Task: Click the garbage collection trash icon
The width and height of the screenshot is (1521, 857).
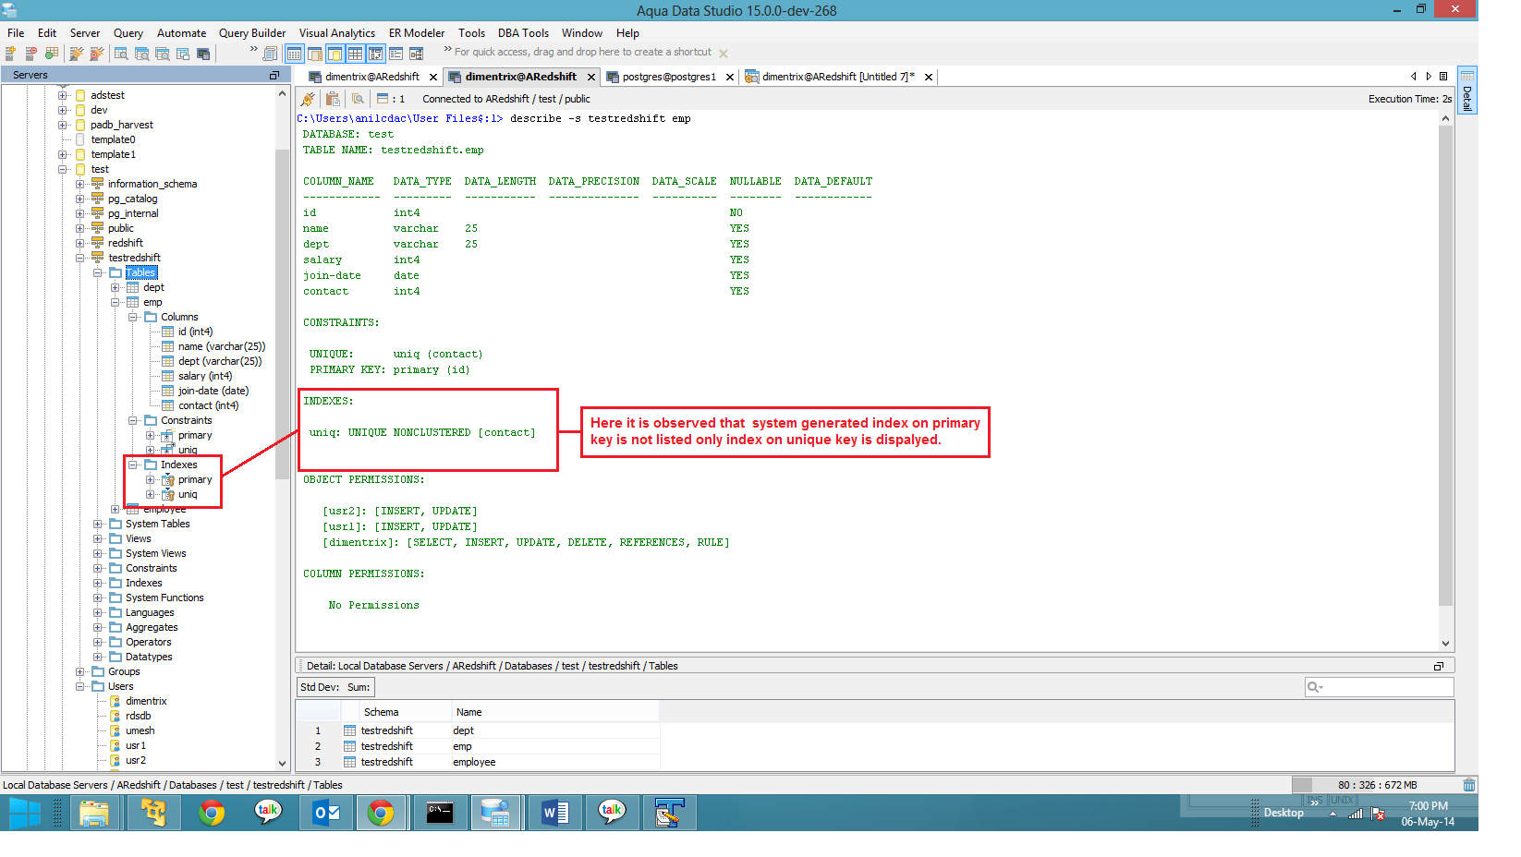Action: pos(1468,785)
